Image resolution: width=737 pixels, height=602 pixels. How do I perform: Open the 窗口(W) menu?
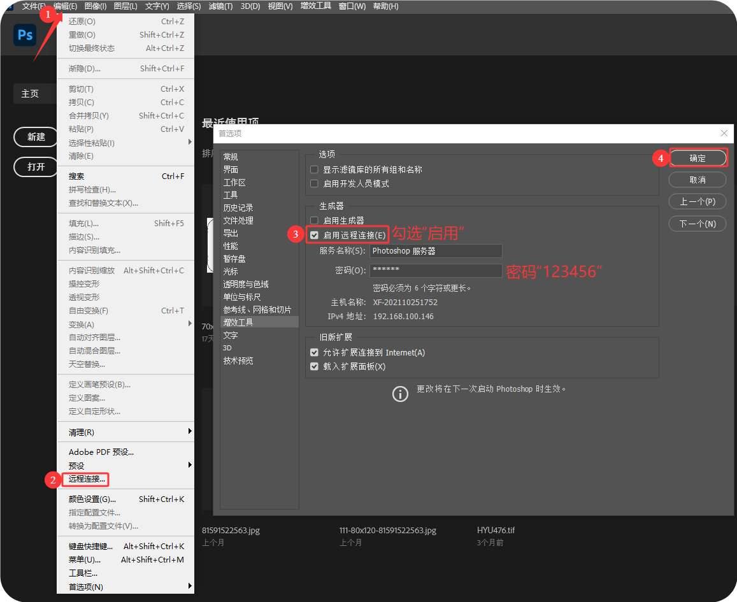coord(352,6)
